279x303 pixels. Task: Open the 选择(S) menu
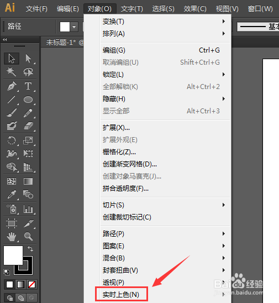[163, 9]
